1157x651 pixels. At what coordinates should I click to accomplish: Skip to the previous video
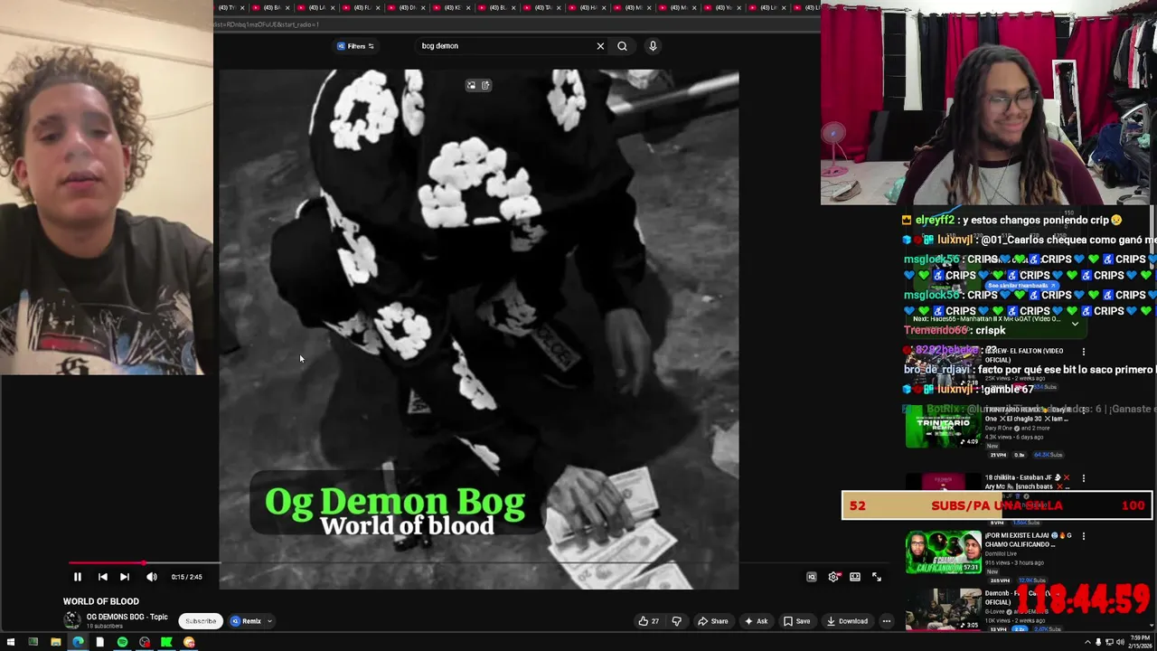102,577
